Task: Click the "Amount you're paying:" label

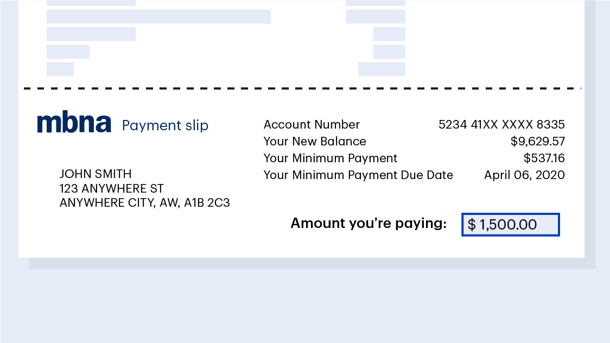Action: click(x=368, y=223)
